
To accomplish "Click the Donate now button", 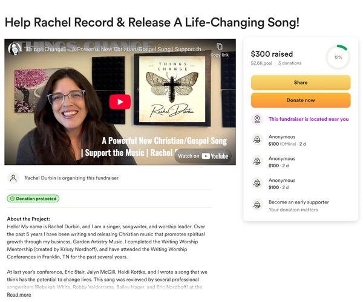I will tap(301, 100).
